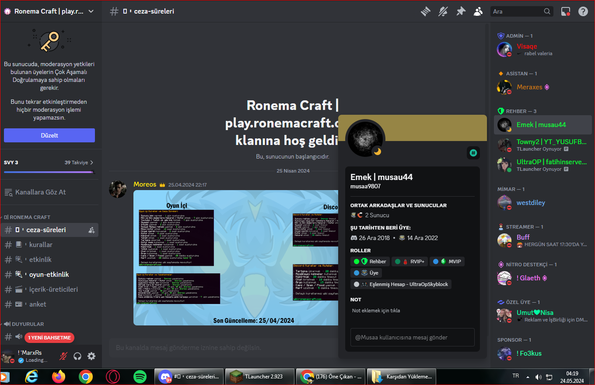Screen dimensions: 595x385
Task: Open the kurallar channel
Action: [49, 245]
